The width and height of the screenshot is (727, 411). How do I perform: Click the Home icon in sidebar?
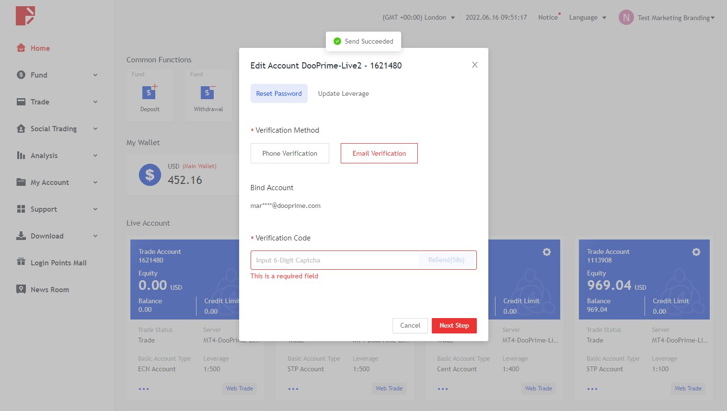point(21,48)
